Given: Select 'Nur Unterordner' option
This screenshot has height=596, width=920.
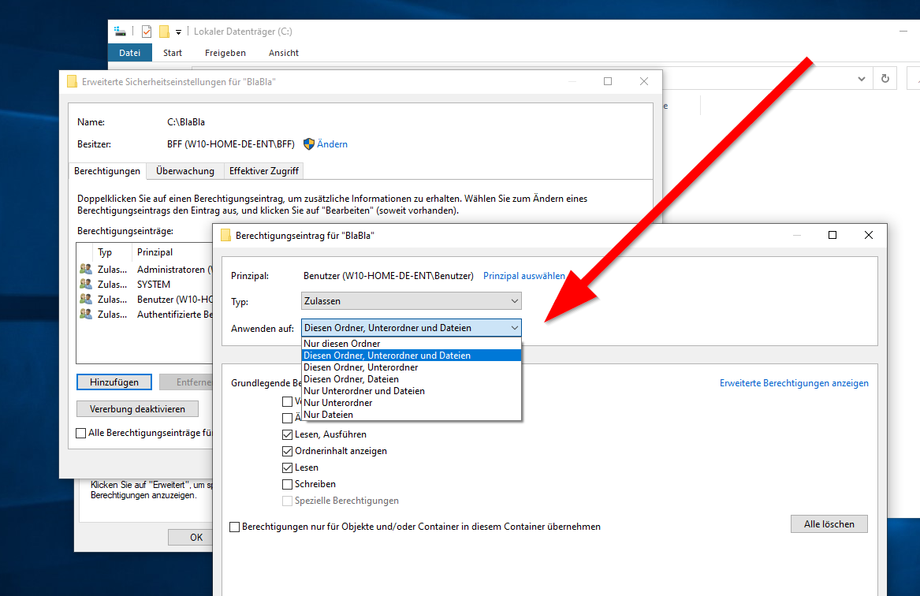Looking at the screenshot, I should (412, 402).
